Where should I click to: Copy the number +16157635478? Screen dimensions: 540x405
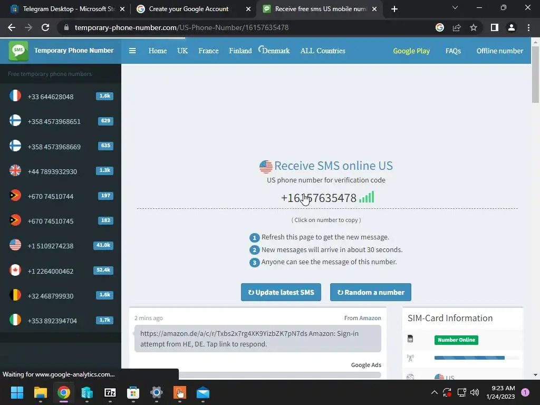point(319,198)
